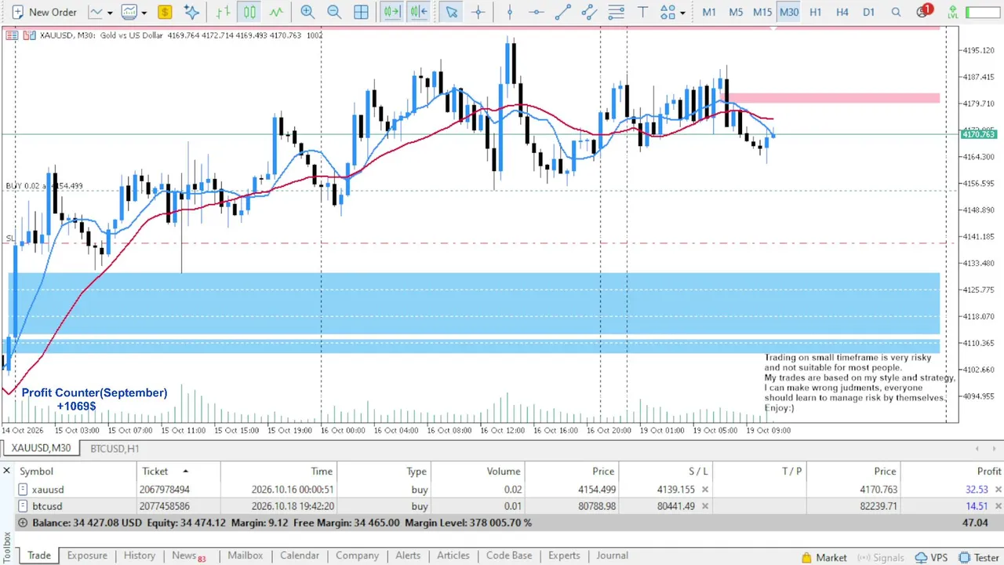Toggle auto-scroll chart to latest bar

[391, 12]
